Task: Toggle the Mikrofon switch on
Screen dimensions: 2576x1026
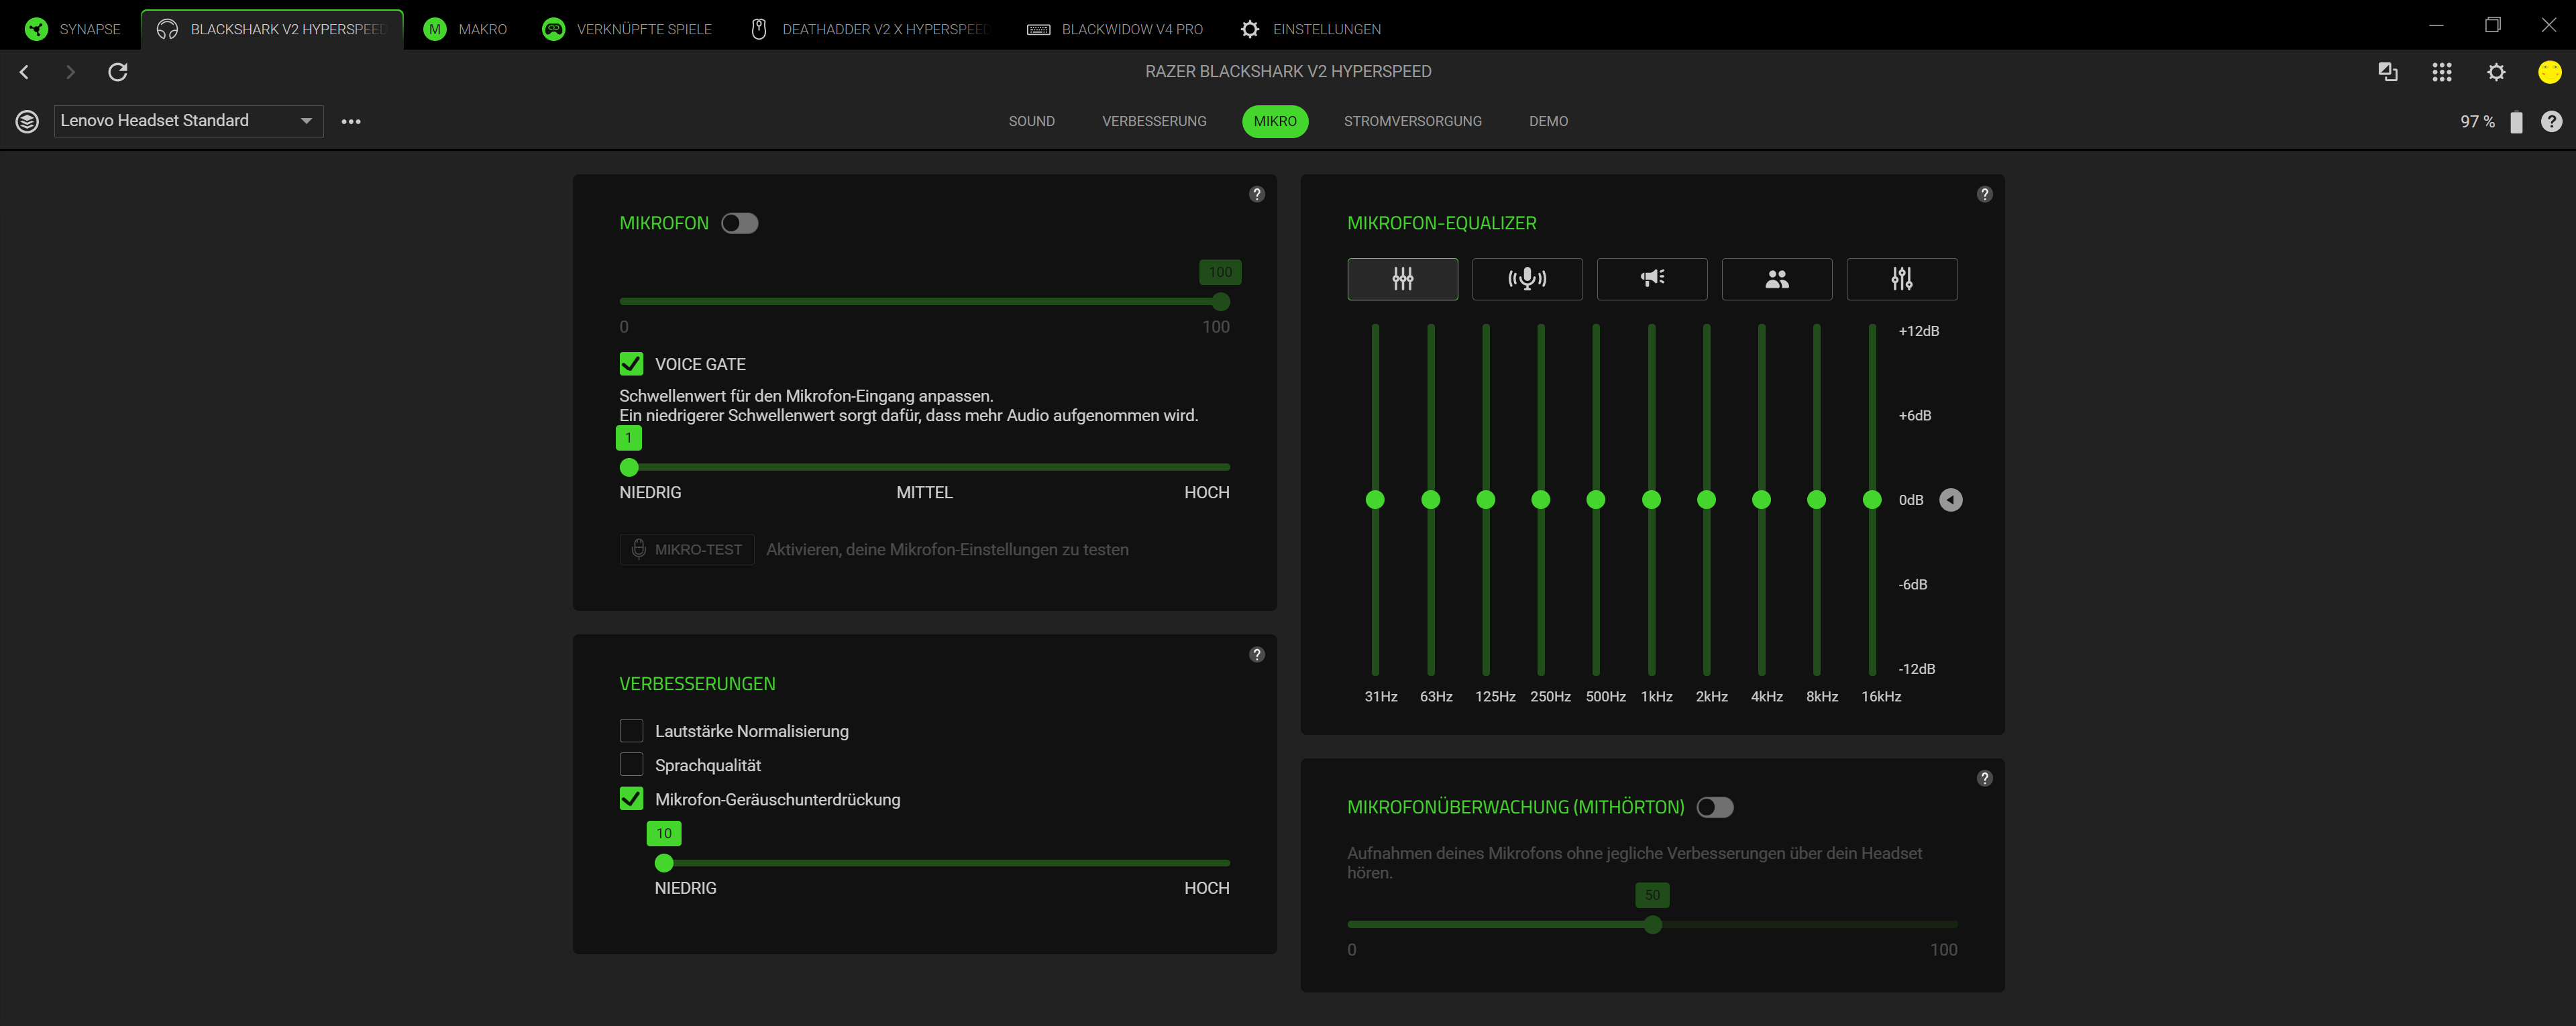Action: pyautogui.click(x=739, y=223)
